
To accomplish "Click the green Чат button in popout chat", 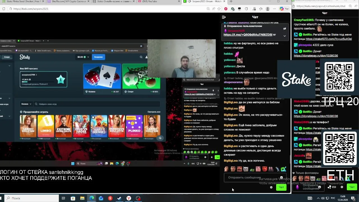I will coord(352,187).
